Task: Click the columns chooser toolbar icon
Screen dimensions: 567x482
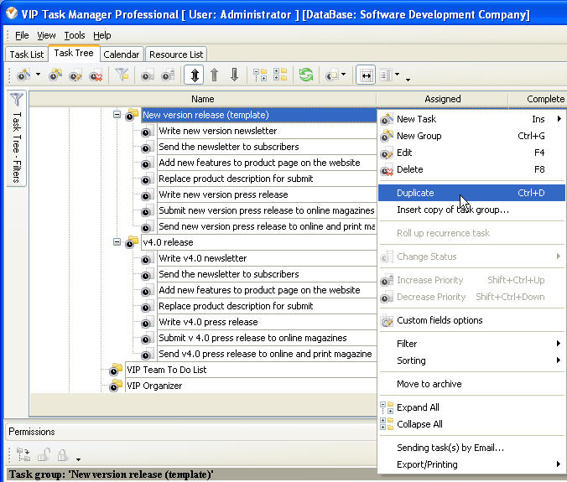Action: (x=386, y=75)
